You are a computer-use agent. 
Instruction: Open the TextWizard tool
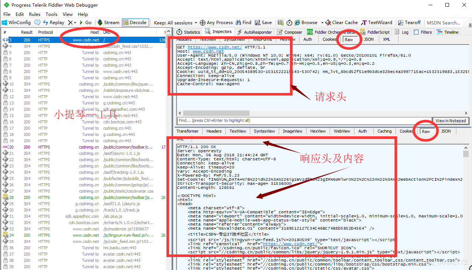[x=376, y=23]
